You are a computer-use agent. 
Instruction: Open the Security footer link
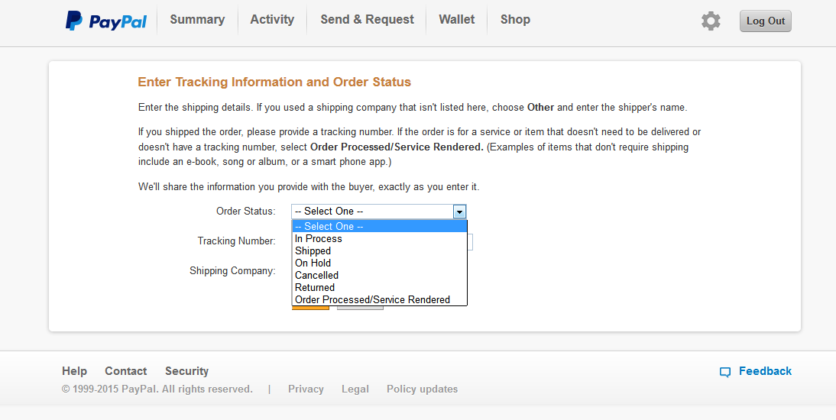tap(186, 371)
